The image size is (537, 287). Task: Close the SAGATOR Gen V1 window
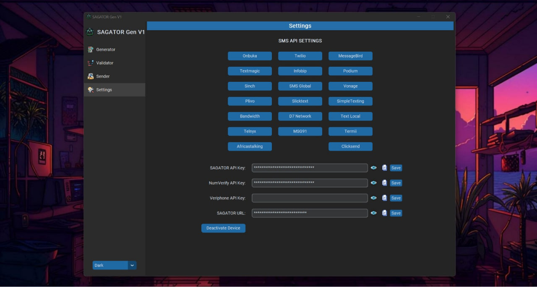(448, 17)
